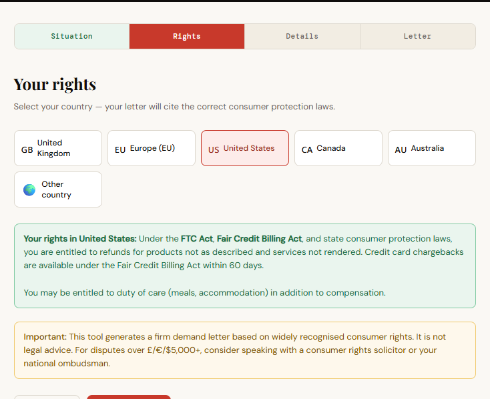This screenshot has height=399, width=490.
Task: Click the globe icon for Other country
Action: click(29, 189)
